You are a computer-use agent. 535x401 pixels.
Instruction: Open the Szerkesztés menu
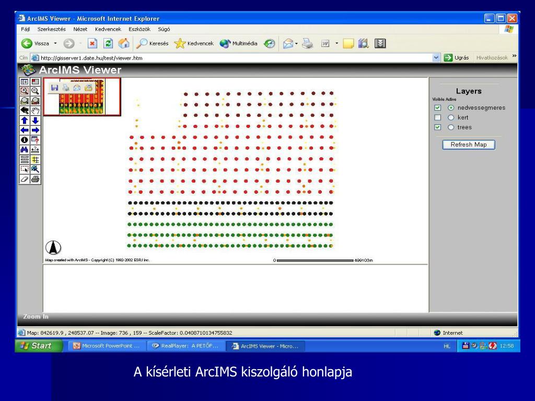pyautogui.click(x=52, y=29)
